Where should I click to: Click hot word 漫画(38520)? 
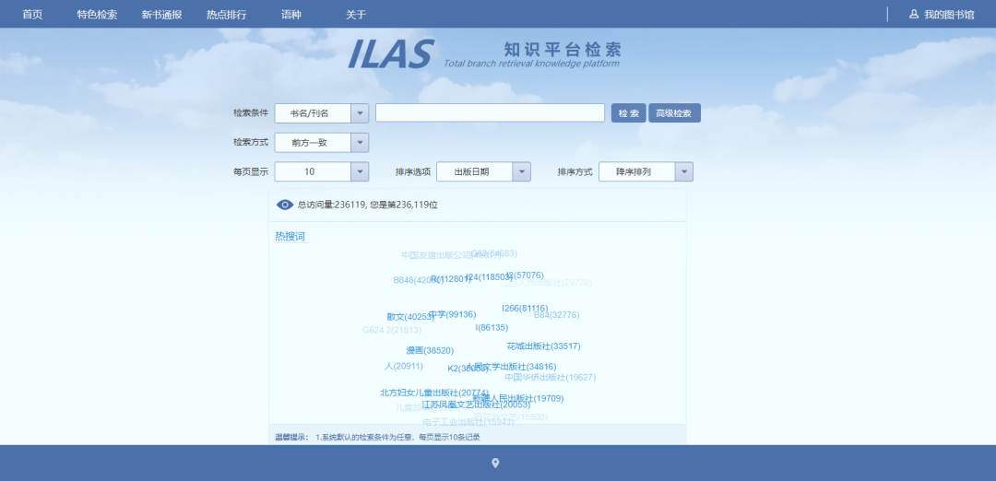coord(430,350)
